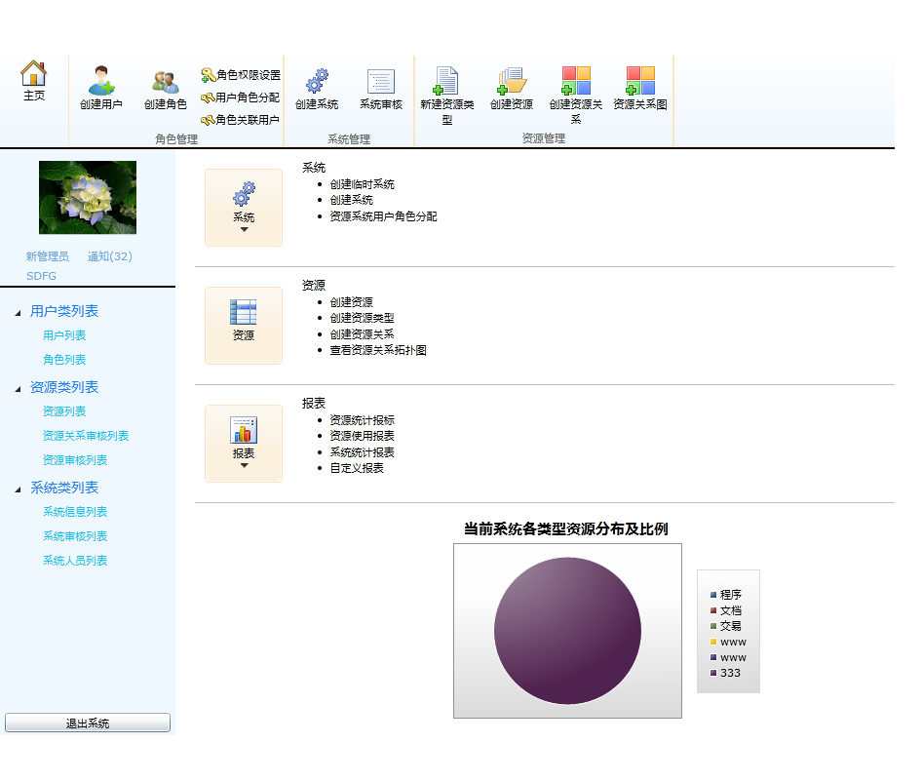This screenshot has width=922, height=782.
Task: Click the 333 legend color swatch
Action: pyautogui.click(x=713, y=673)
